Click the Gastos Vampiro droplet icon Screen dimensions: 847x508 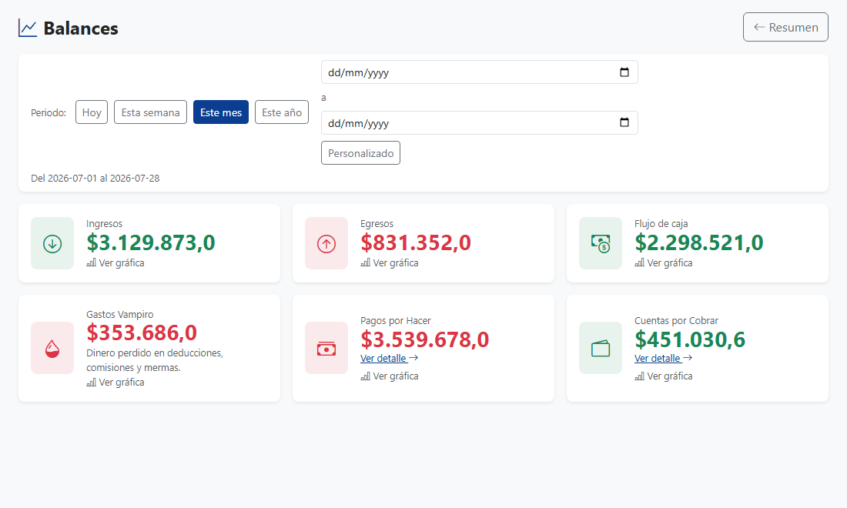(52, 348)
